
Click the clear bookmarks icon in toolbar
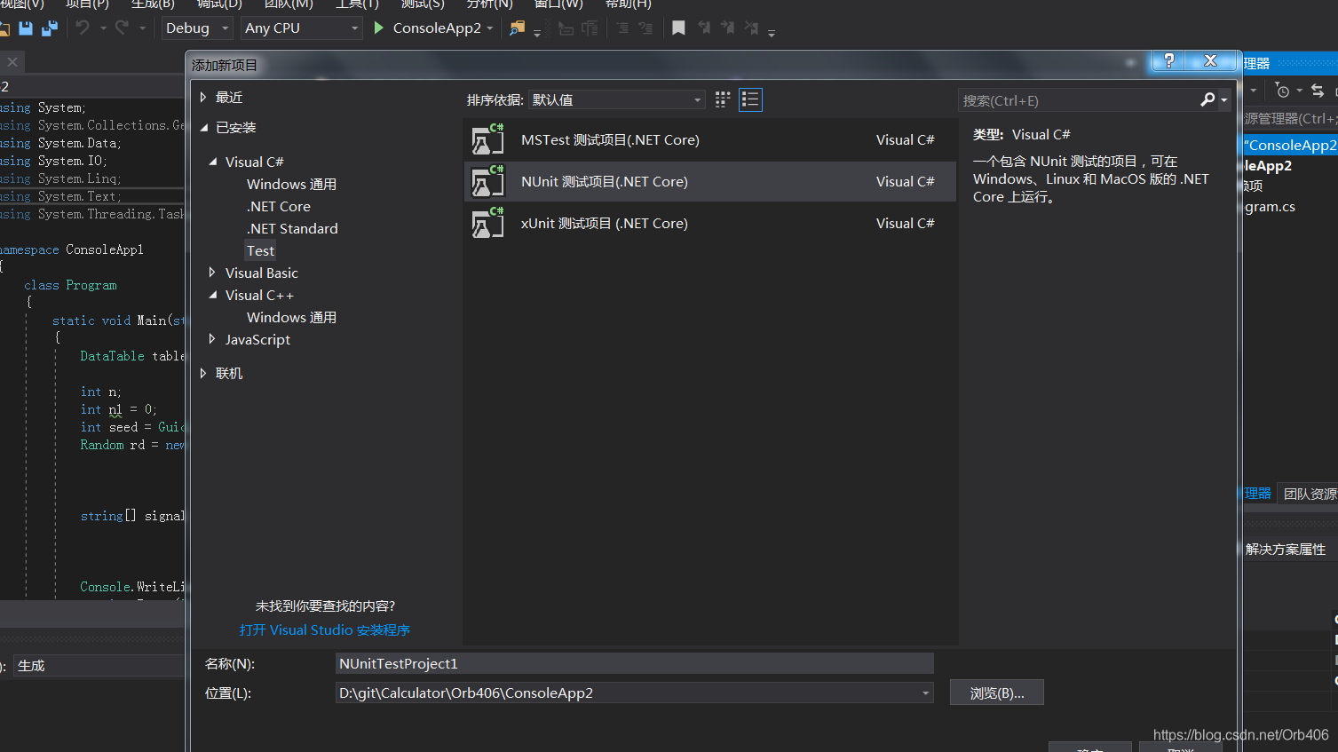[x=752, y=28]
